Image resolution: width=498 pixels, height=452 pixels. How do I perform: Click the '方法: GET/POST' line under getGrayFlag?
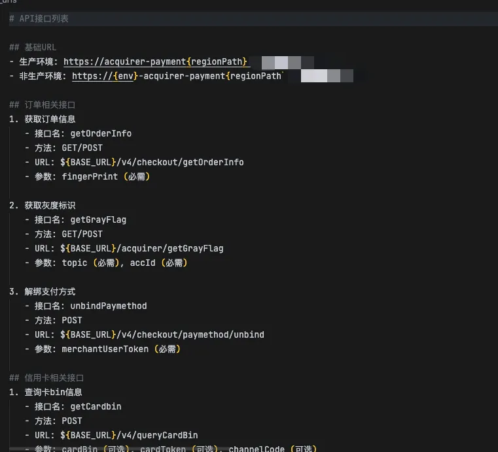click(64, 234)
